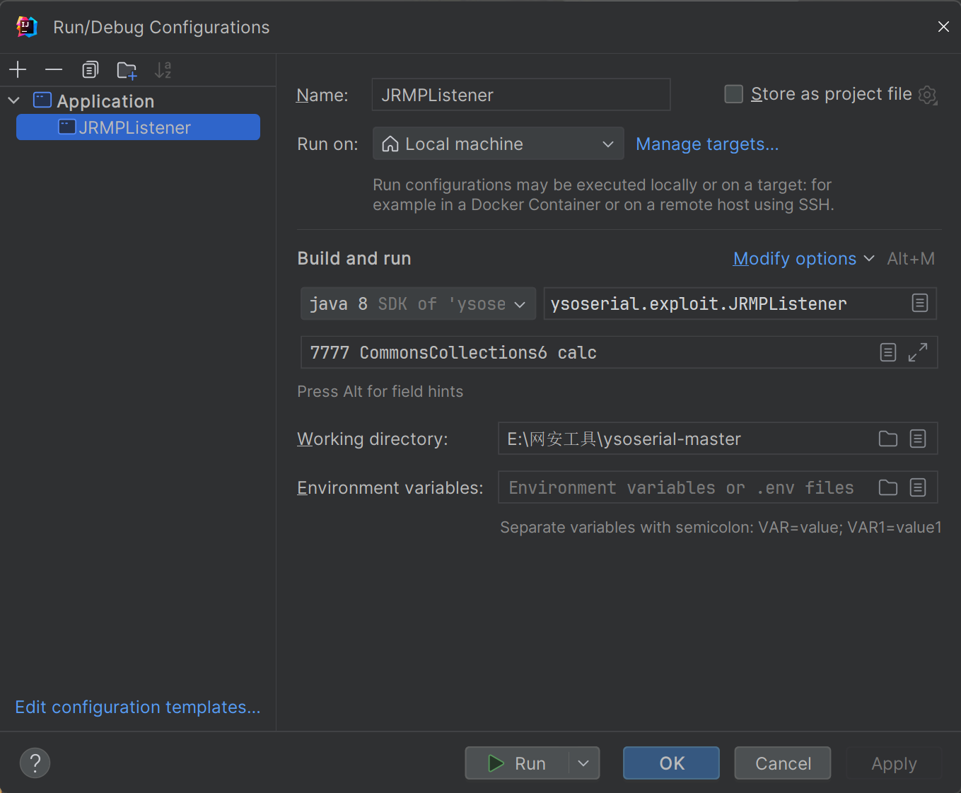This screenshot has height=793, width=961.
Task: Open the Modify options dropdown
Action: [x=804, y=259]
